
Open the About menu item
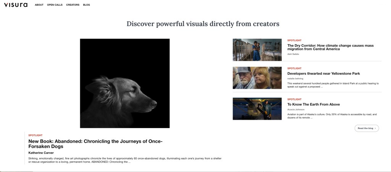coord(39,5)
